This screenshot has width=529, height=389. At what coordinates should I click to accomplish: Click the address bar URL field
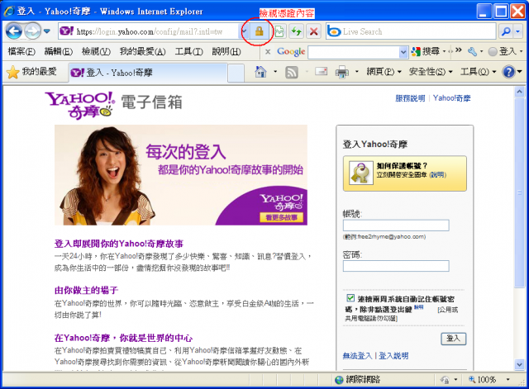click(x=150, y=31)
